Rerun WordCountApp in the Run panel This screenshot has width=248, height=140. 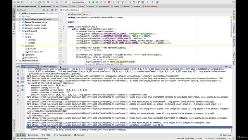click(18, 70)
